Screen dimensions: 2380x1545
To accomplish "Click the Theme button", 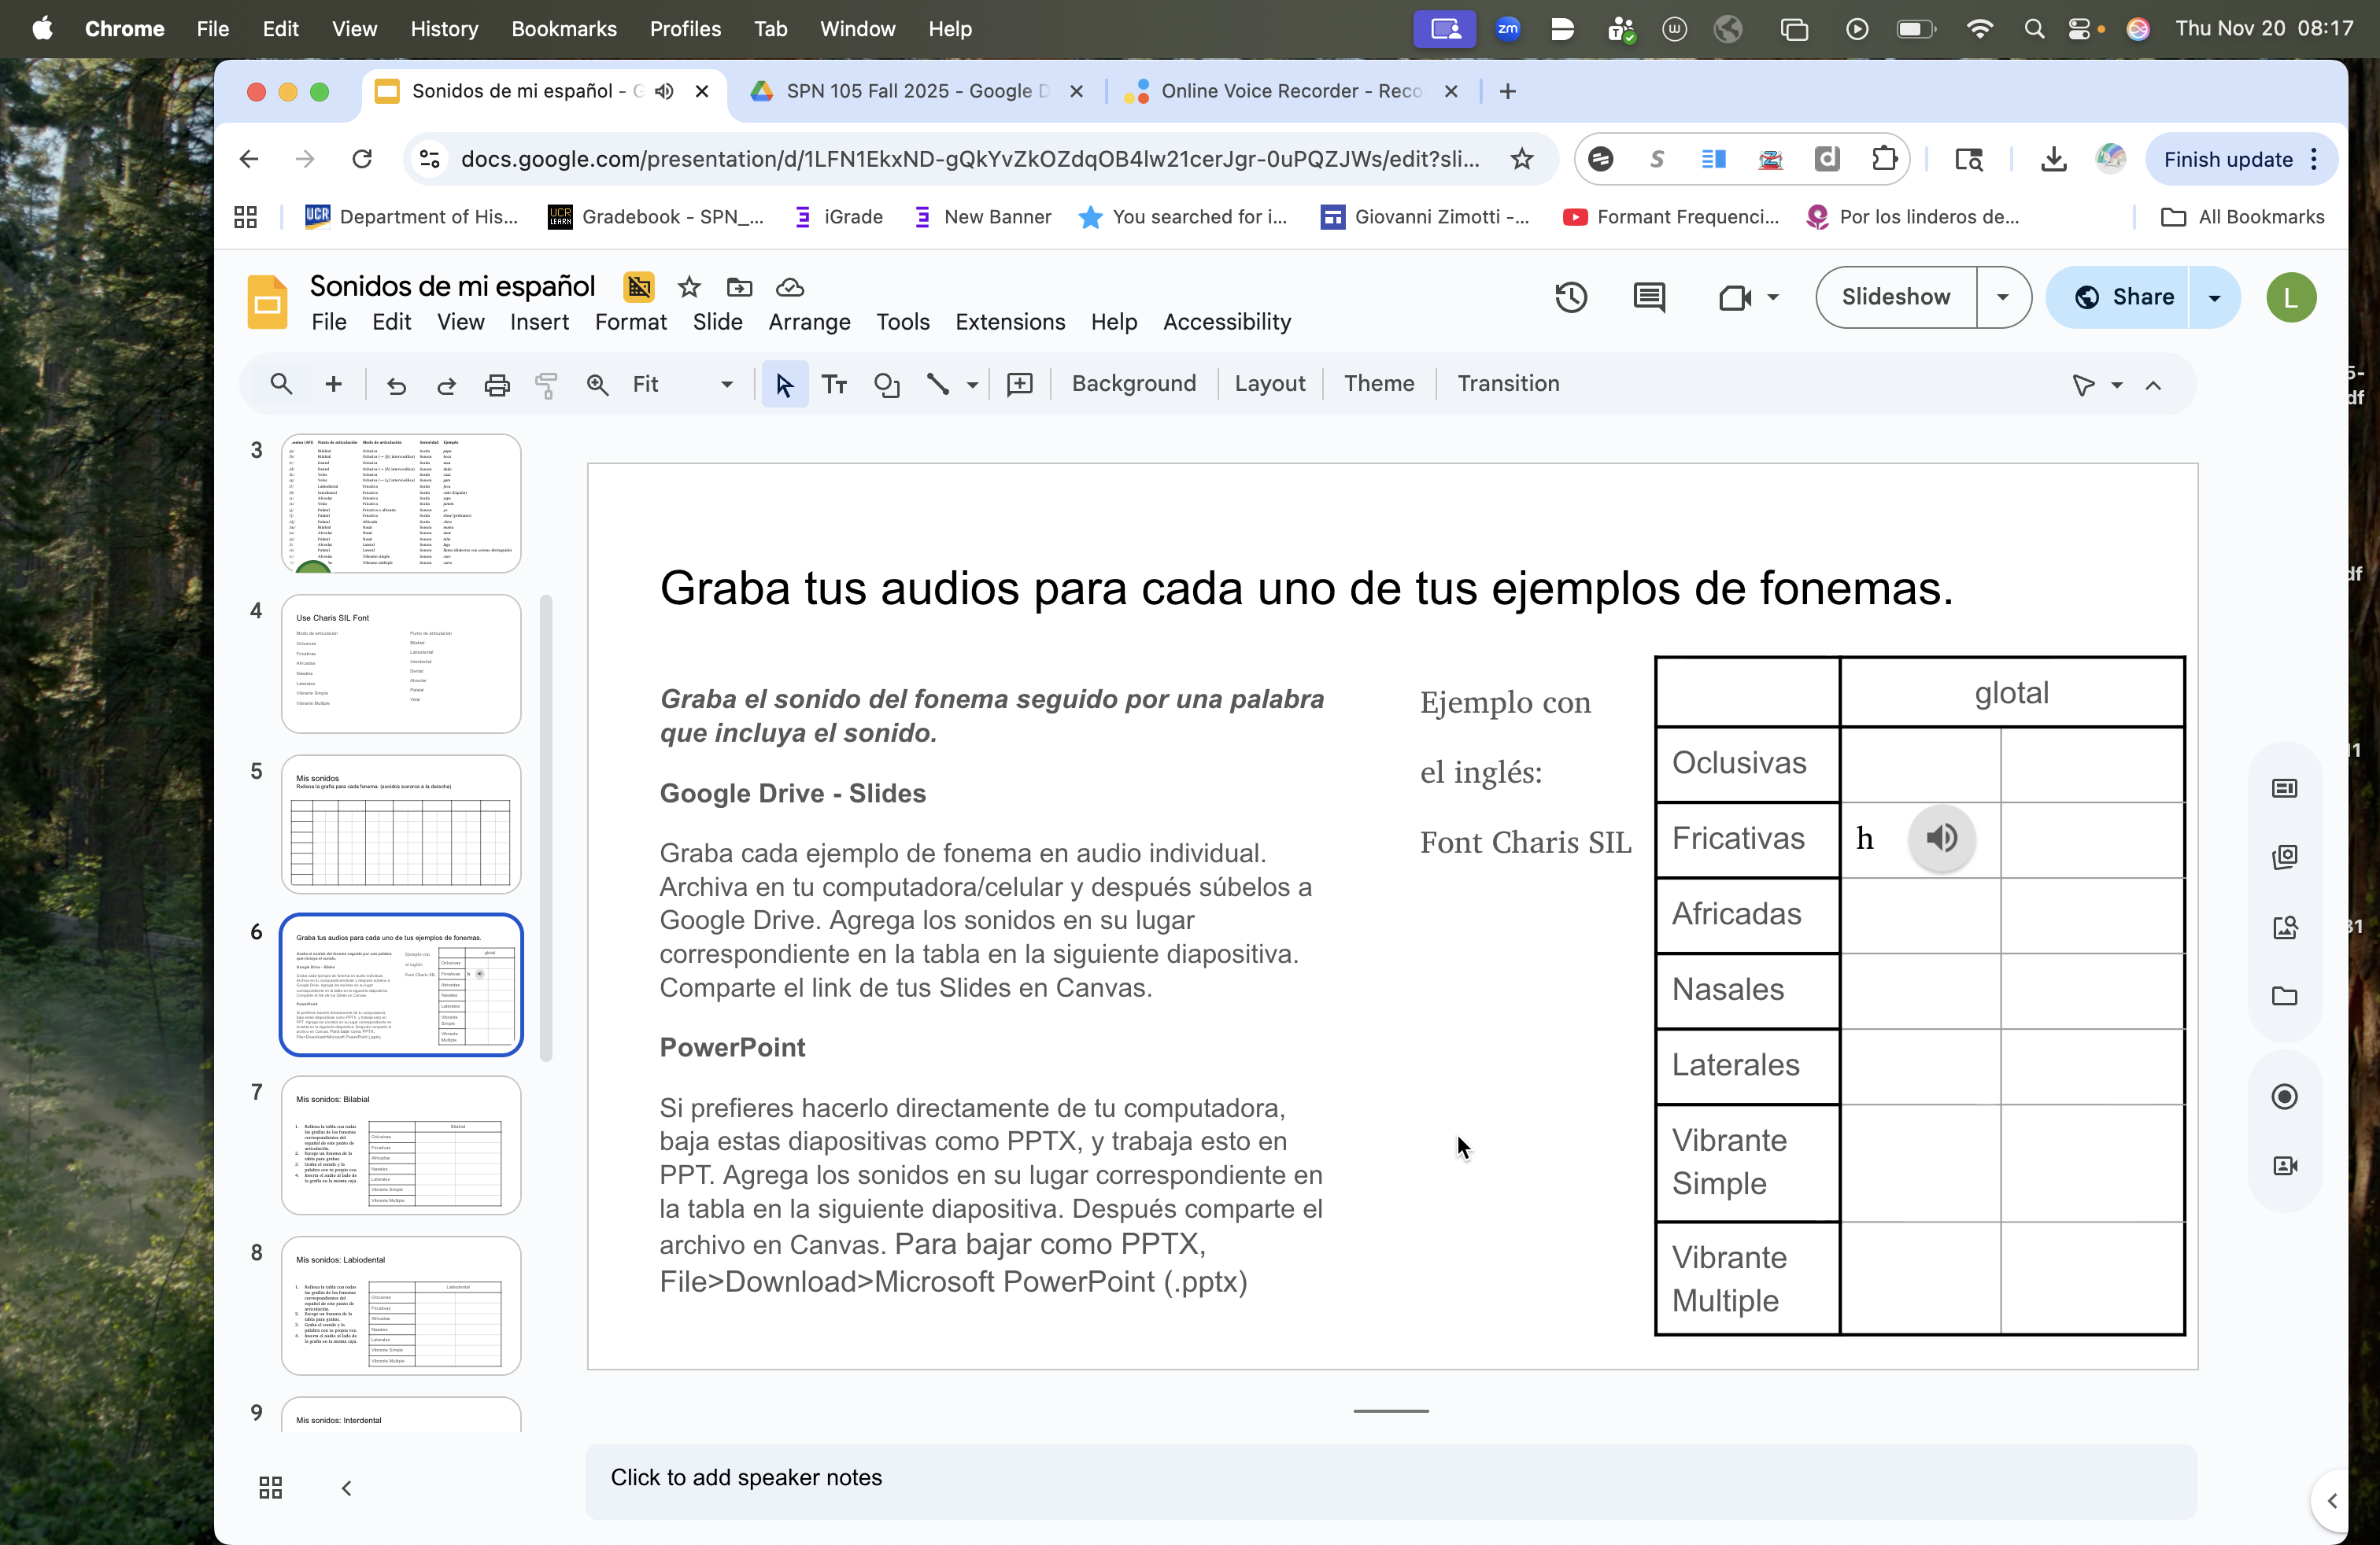I will pyautogui.click(x=1379, y=384).
